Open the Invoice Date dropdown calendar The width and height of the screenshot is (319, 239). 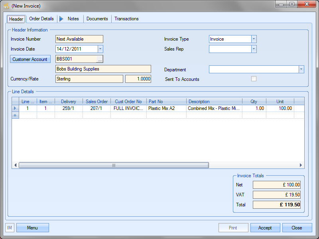[x=100, y=49]
